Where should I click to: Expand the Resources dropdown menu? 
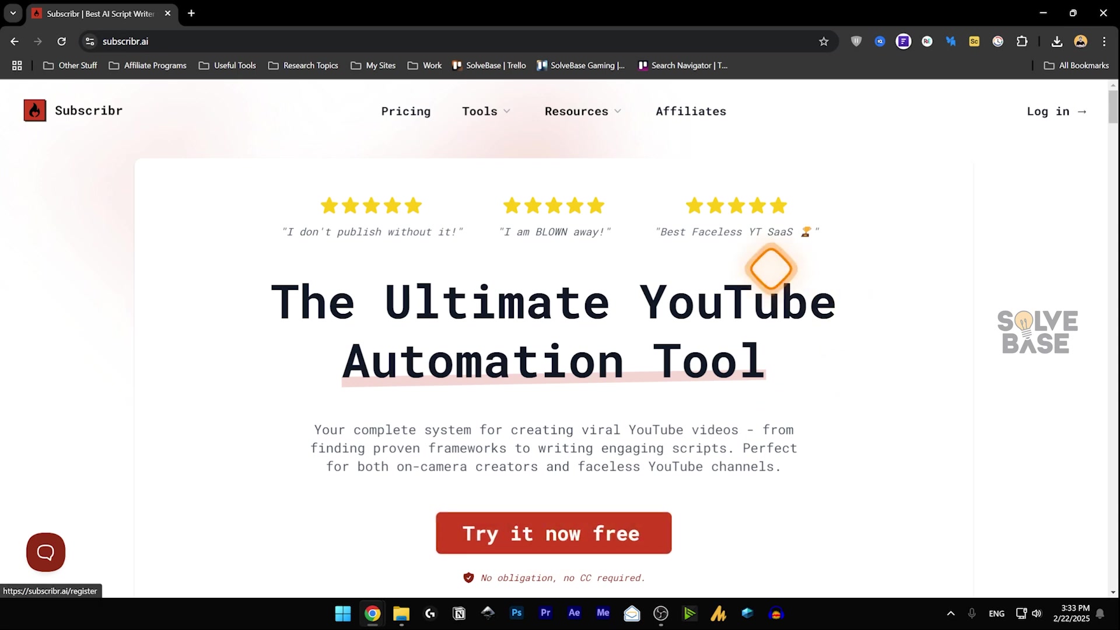[583, 111]
